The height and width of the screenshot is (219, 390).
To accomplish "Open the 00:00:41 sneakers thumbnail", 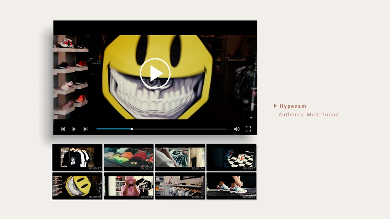I will (231, 186).
